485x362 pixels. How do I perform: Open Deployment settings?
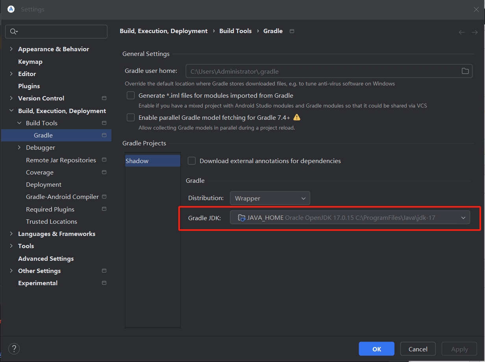pos(44,184)
